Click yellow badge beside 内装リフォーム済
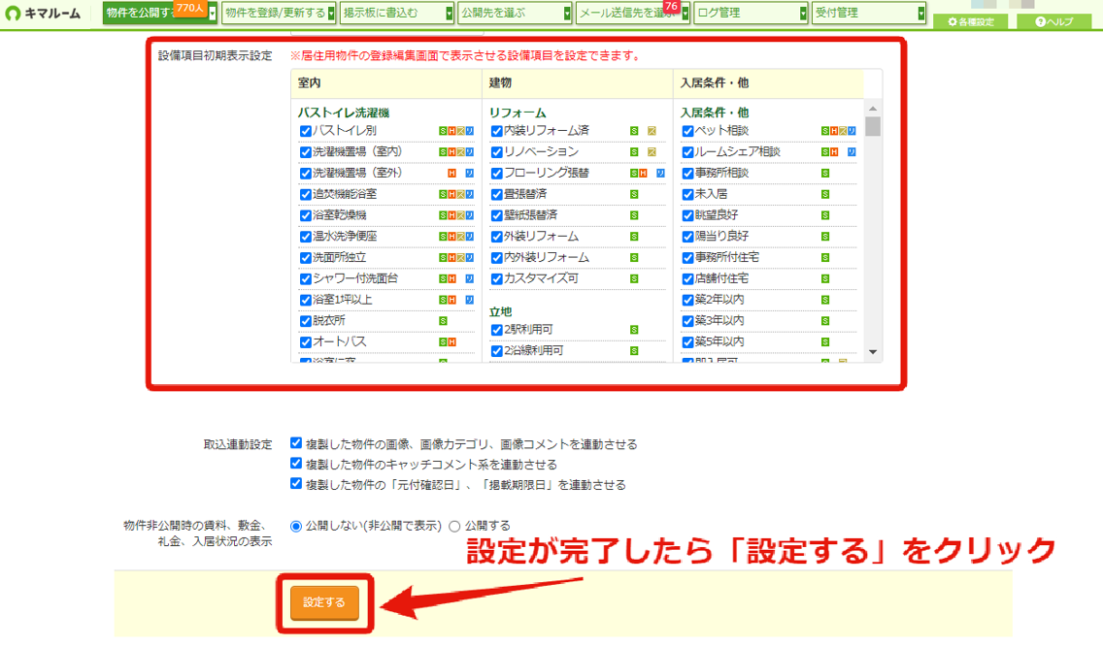 (652, 131)
